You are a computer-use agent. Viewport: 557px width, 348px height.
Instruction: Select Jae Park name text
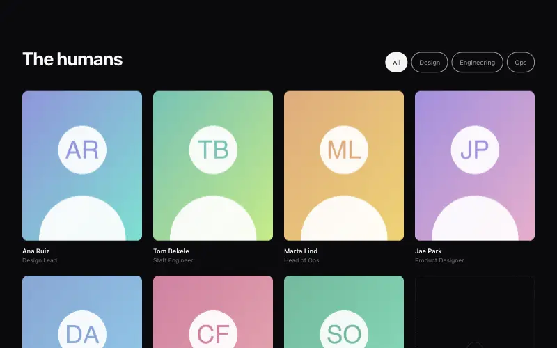(428, 251)
